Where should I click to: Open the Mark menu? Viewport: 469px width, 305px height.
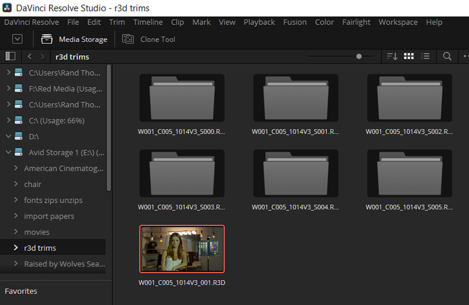(201, 22)
